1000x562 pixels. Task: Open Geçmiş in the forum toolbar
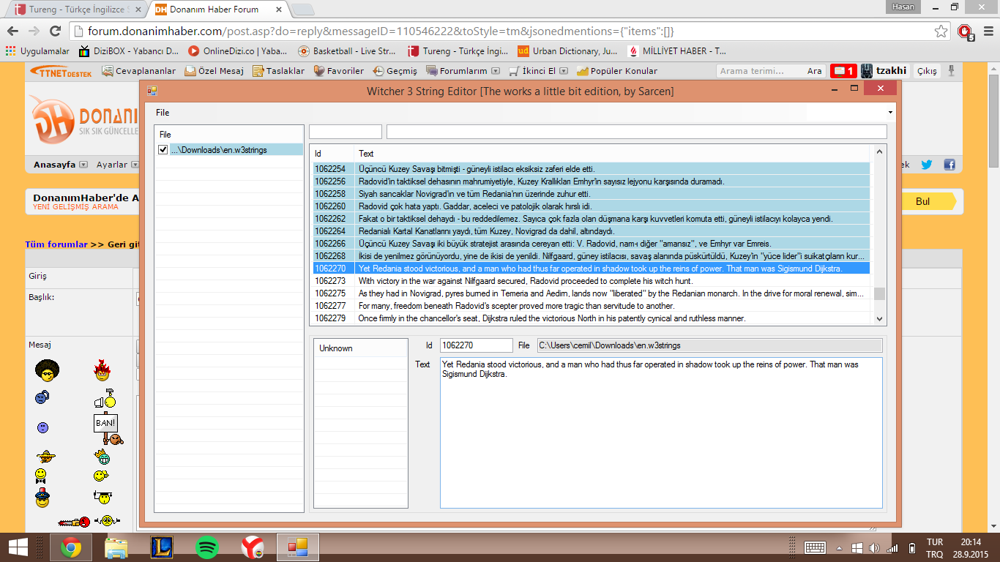(x=395, y=71)
